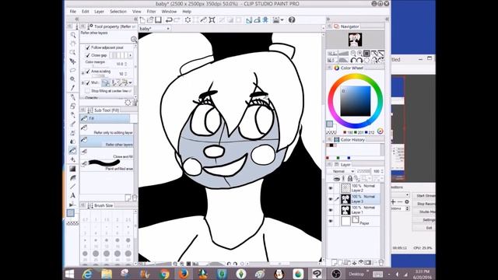Toggle Stop filling at center line checkbox
This screenshot has width=498, height=280.
[x=87, y=91]
